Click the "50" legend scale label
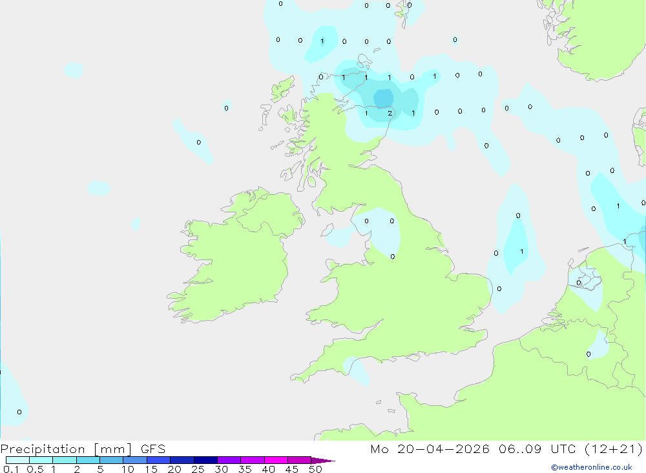The image size is (646, 473). click(315, 469)
